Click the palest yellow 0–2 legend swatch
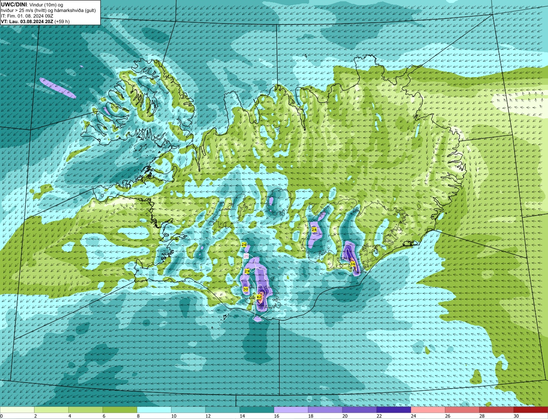This screenshot has height=419, width=548. click(x=17, y=410)
